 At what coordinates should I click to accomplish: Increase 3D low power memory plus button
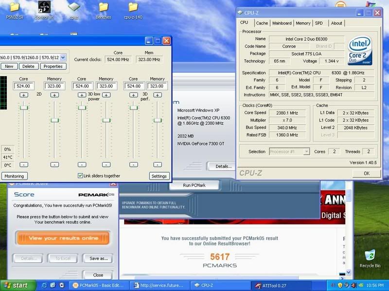106,95
